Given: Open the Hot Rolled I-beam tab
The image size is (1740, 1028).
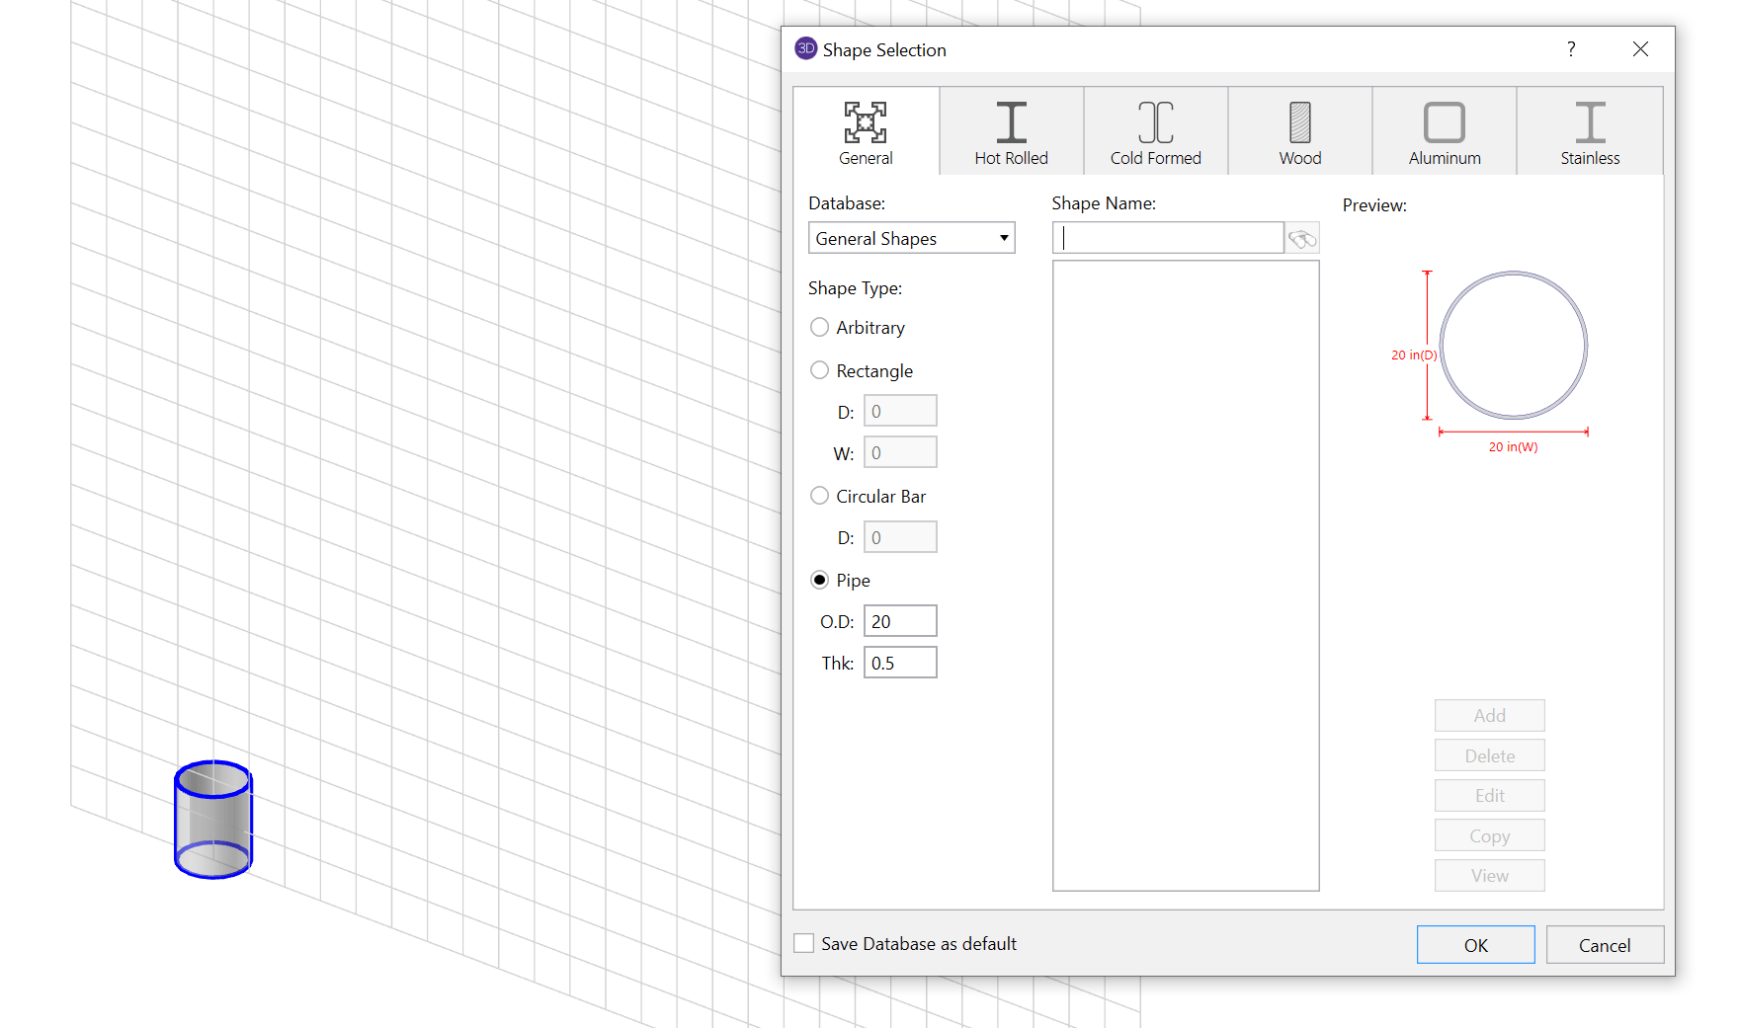Looking at the screenshot, I should coord(1011,123).
